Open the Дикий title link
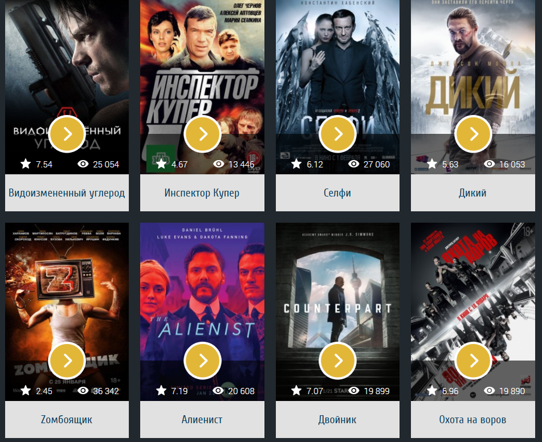The height and width of the screenshot is (442, 542). tap(473, 193)
